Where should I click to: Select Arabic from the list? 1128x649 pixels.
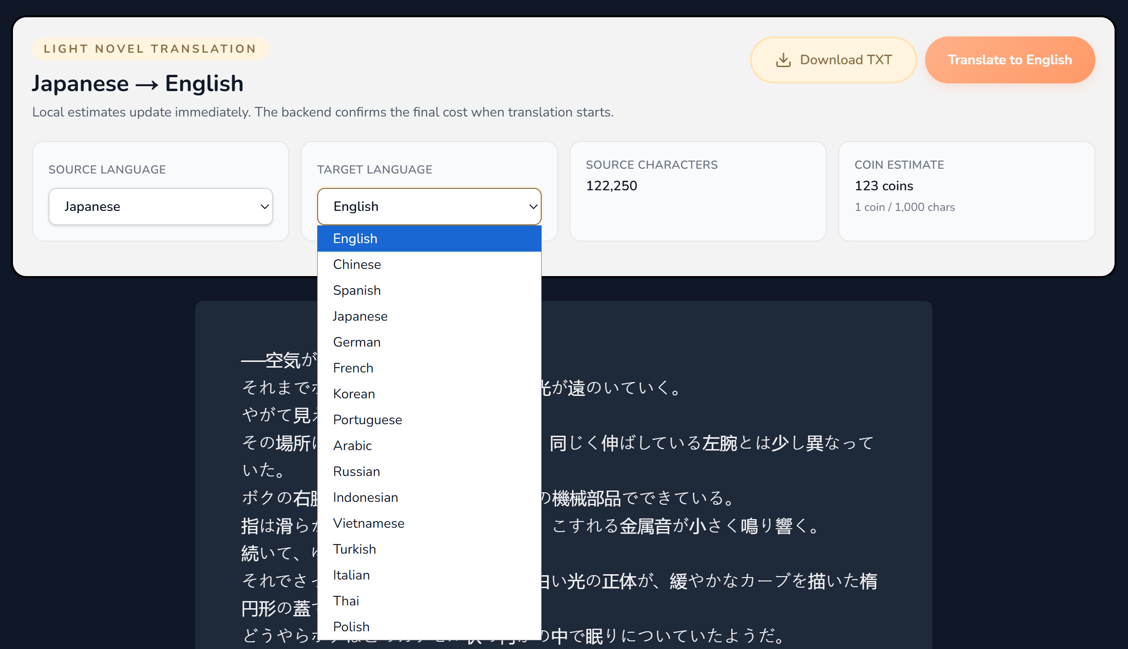click(429, 446)
